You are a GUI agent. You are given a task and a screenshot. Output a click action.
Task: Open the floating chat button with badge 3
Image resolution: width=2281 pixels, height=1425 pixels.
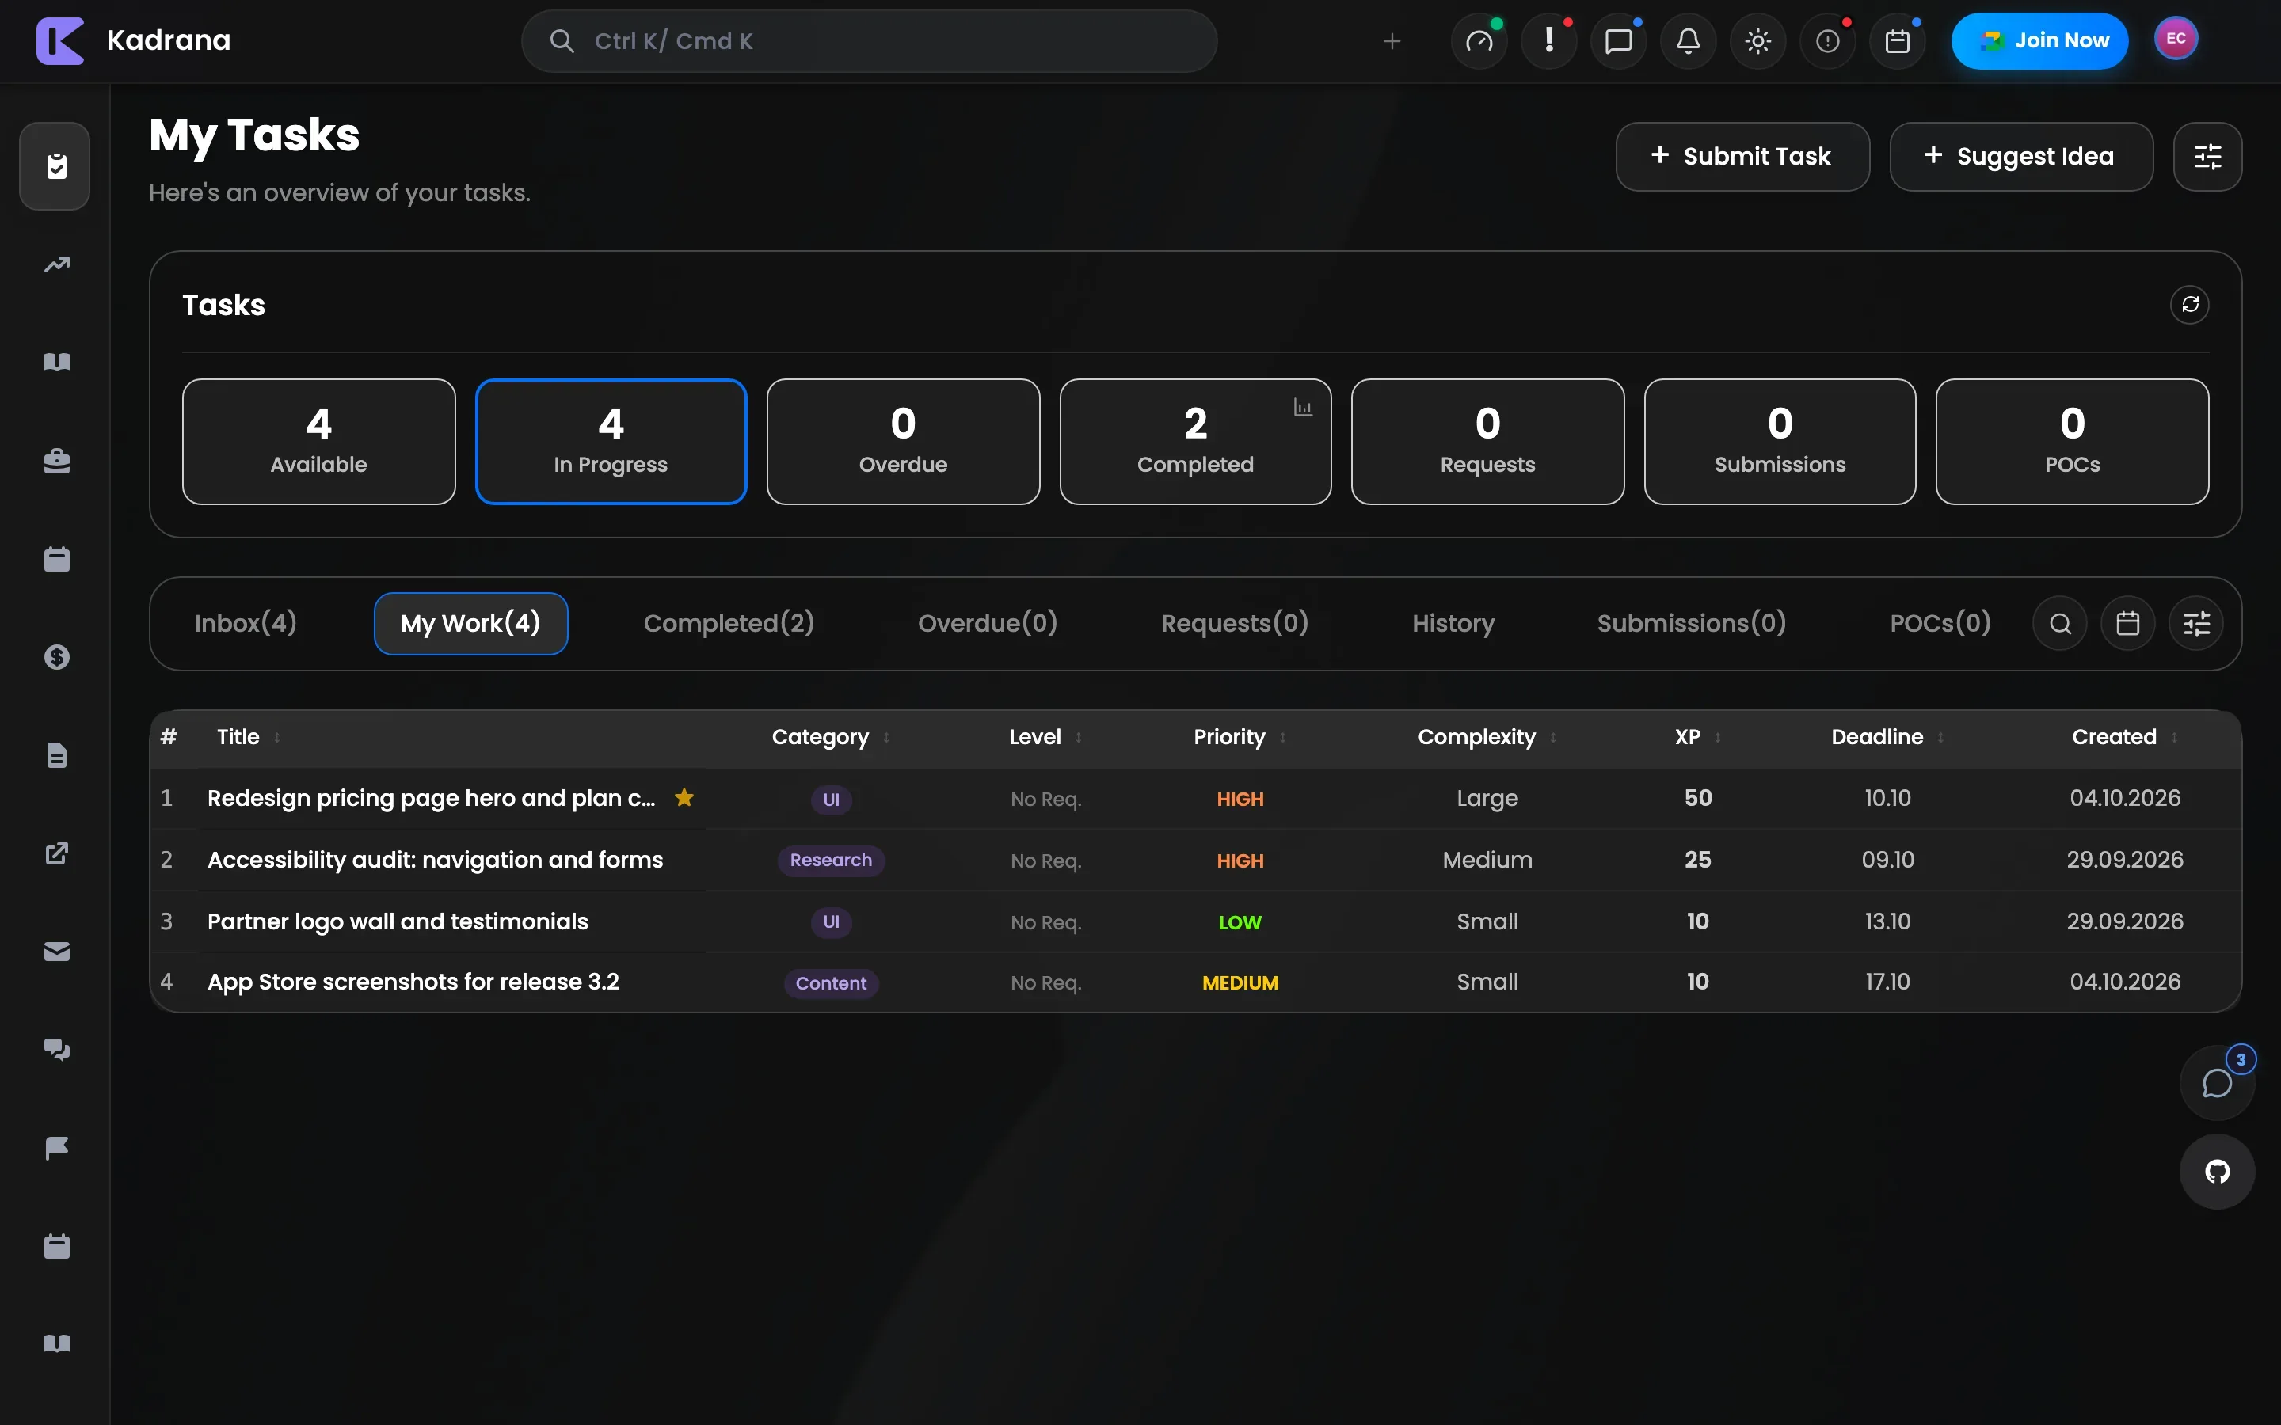click(2217, 1083)
